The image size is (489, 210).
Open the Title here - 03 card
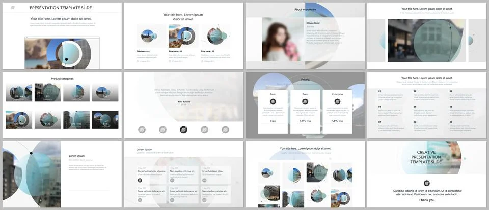(216, 43)
